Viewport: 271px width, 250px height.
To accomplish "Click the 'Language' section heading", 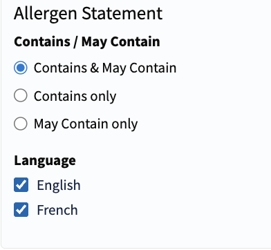I will click(45, 161).
